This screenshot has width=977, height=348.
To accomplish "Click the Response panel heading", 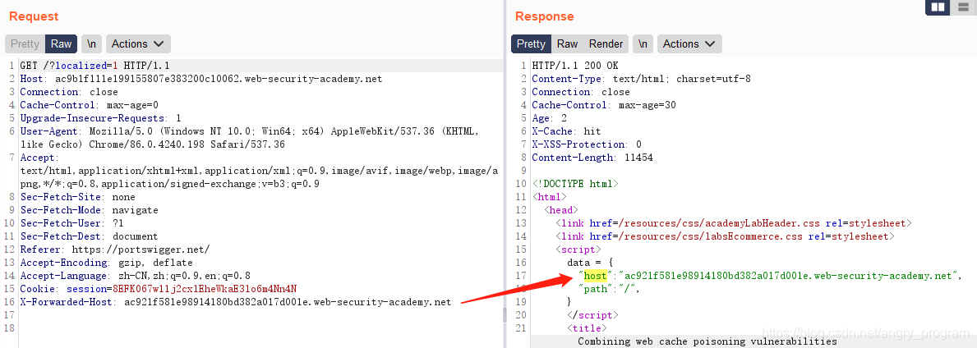I will [545, 16].
